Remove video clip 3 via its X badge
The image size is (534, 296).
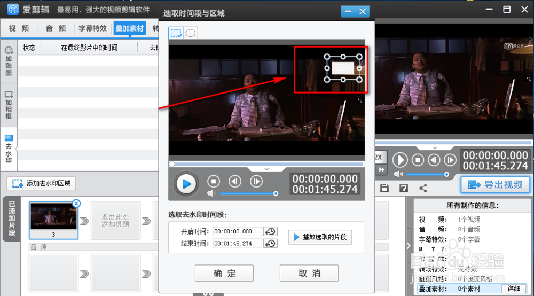tap(76, 204)
